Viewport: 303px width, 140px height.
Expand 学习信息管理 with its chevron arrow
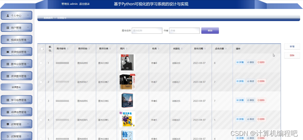pyautogui.click(x=28, y=100)
